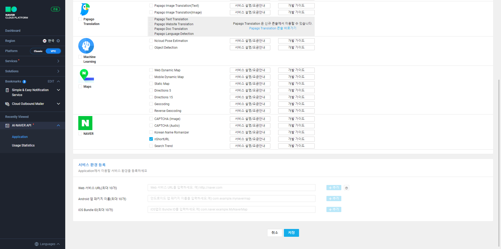Viewport: 501px width, 249px height.
Task: Open Static Map 개발 가이드 button
Action: pyautogui.click(x=296, y=84)
